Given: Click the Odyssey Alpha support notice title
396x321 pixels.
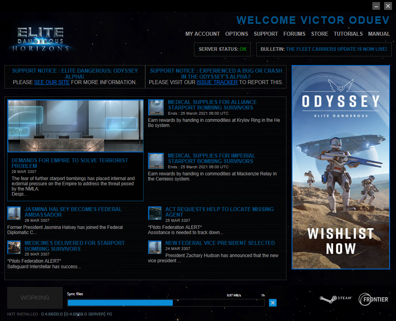Looking at the screenshot, I should coord(75,73).
